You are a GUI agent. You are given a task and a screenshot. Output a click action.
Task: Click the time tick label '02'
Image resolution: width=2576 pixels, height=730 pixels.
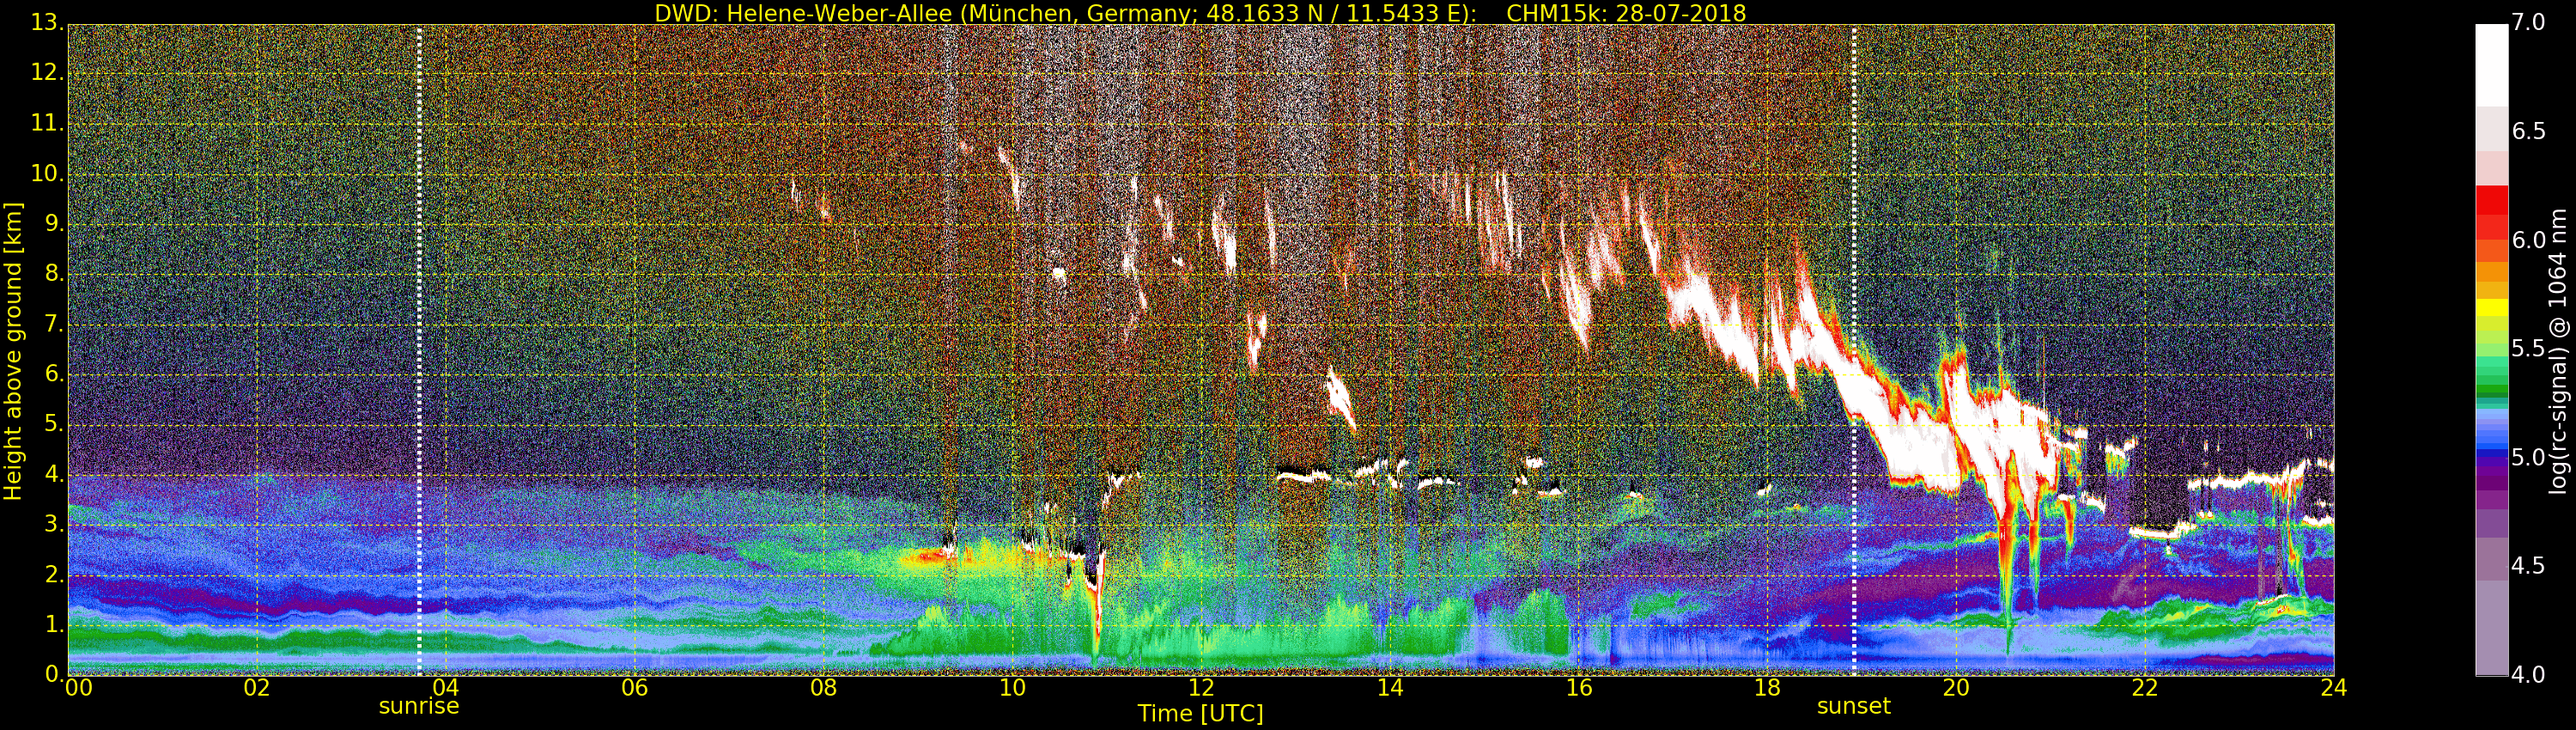(257, 688)
